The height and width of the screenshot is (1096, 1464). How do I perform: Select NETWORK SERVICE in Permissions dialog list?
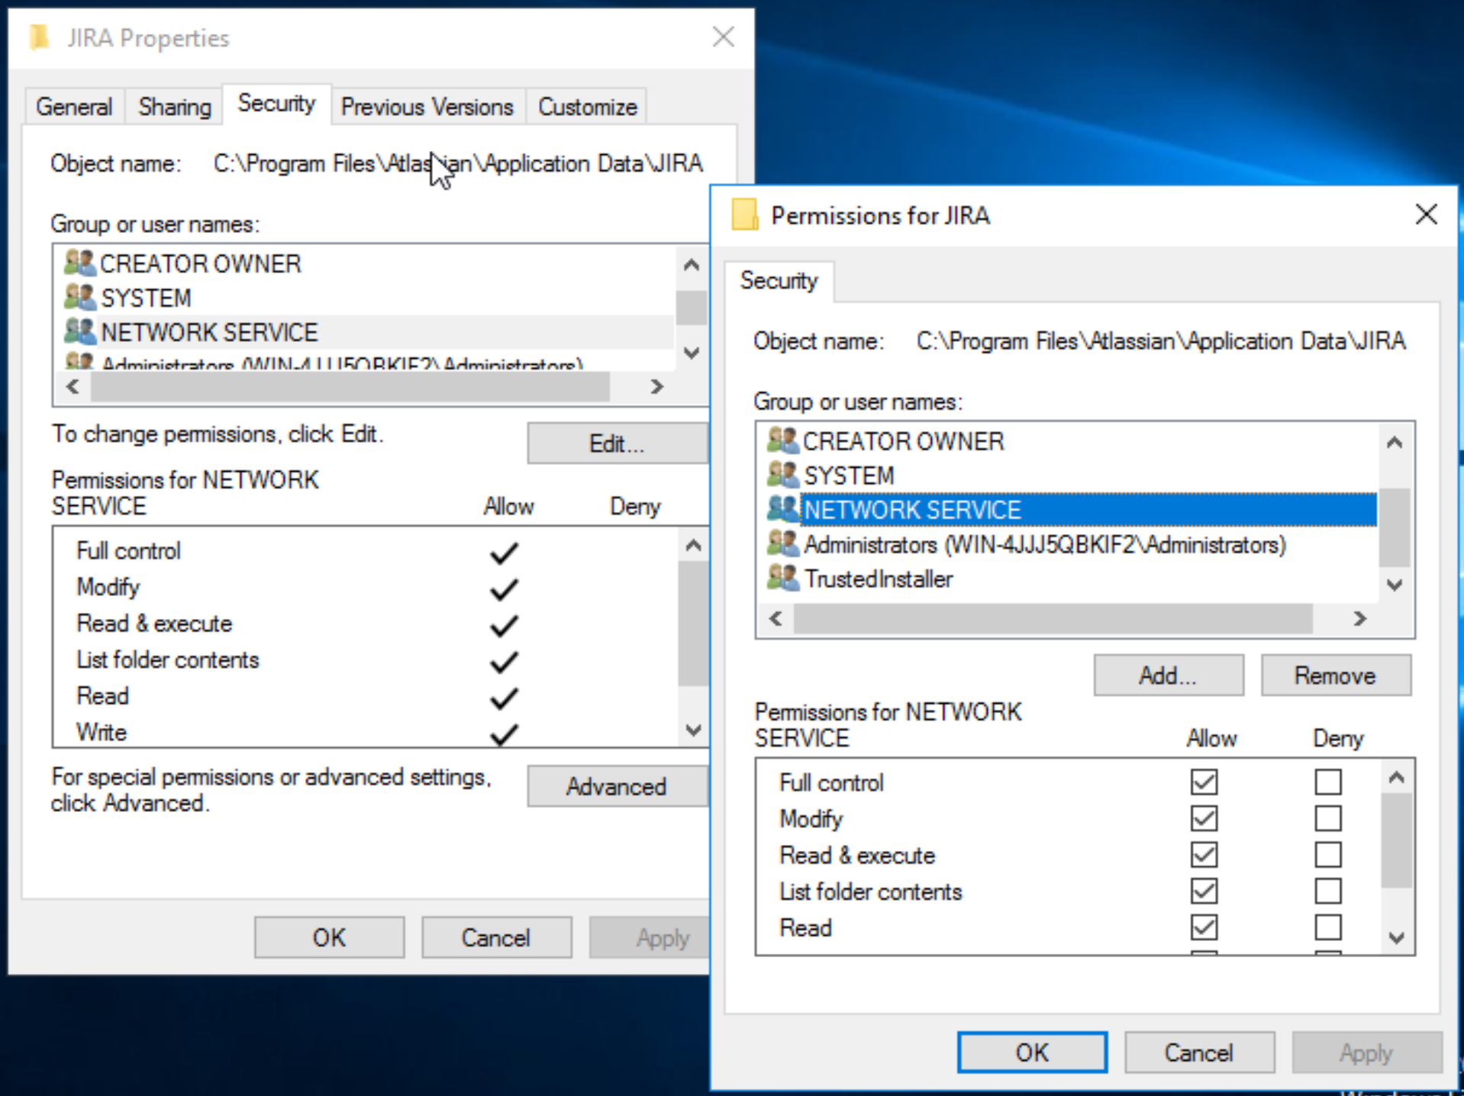pyautogui.click(x=1072, y=509)
